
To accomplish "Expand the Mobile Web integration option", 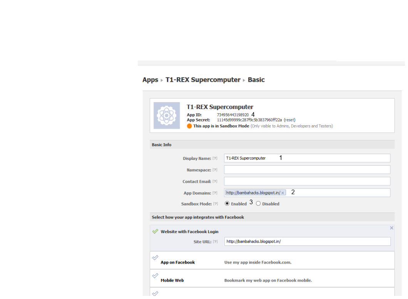I will tap(172, 281).
